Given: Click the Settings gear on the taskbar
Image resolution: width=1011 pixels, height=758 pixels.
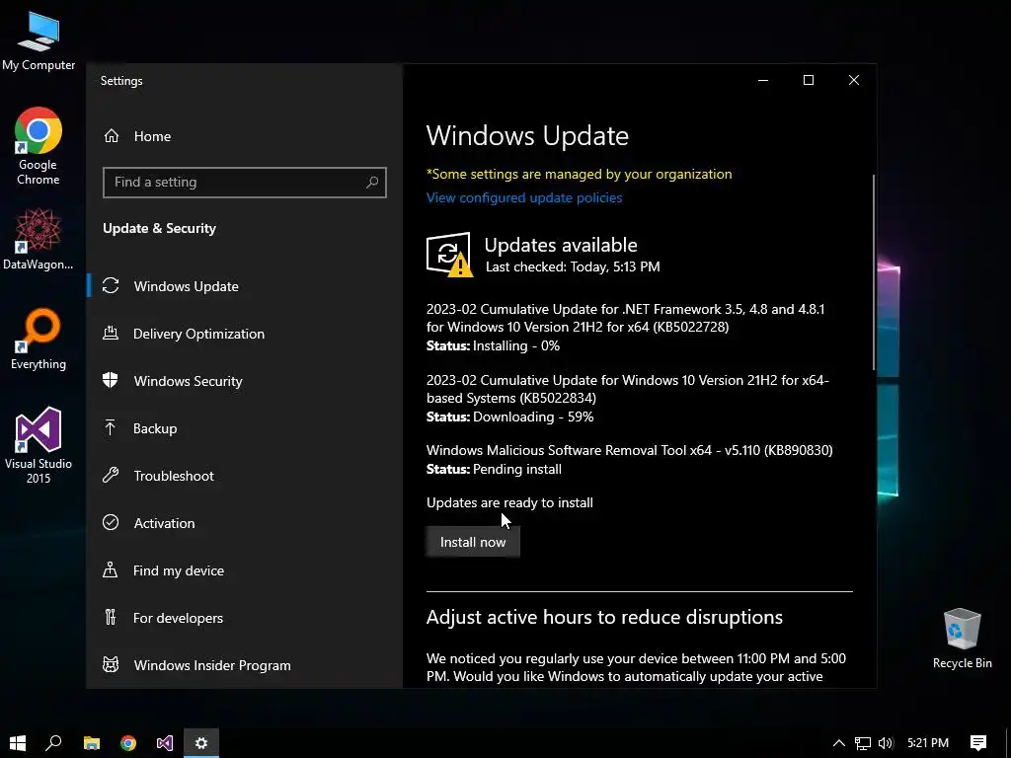Looking at the screenshot, I should 201,743.
